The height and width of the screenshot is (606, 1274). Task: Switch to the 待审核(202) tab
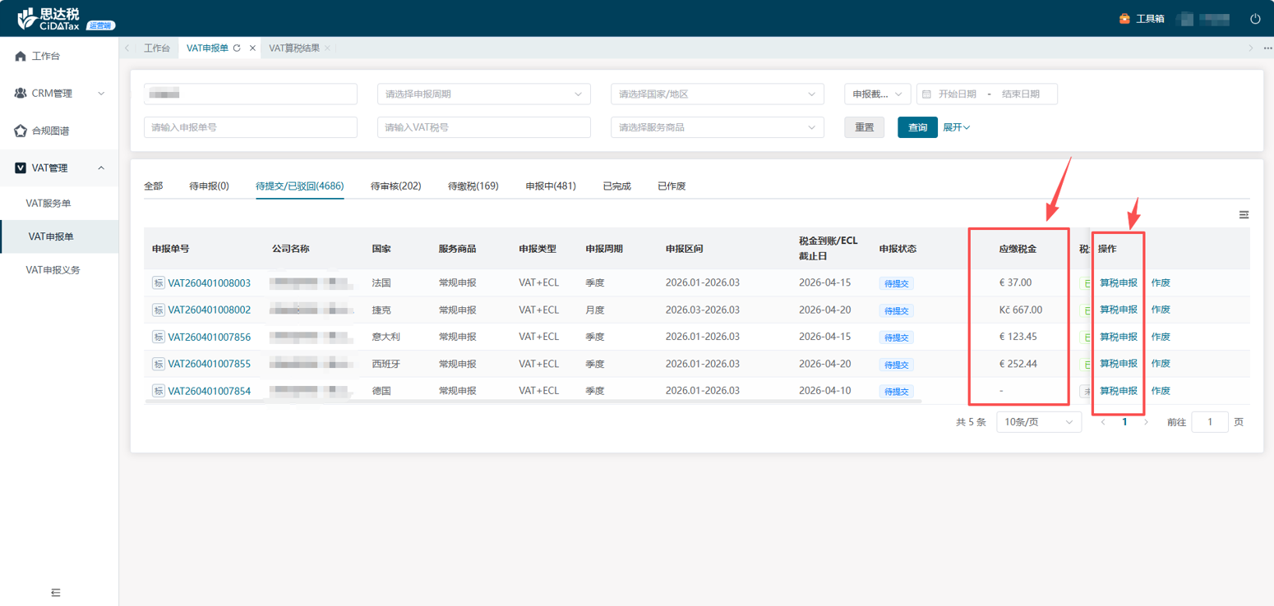tap(395, 186)
